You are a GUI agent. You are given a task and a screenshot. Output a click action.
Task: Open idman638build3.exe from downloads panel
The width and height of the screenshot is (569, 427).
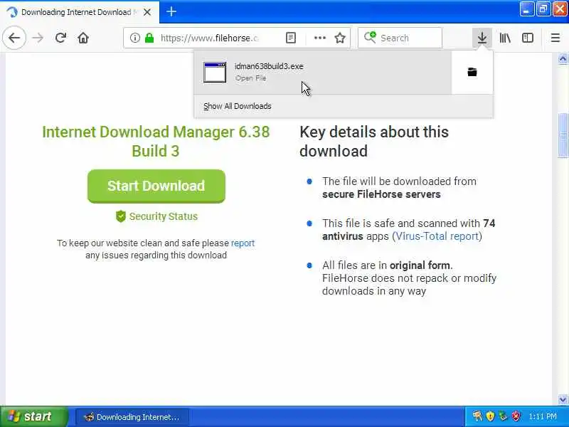(323, 72)
